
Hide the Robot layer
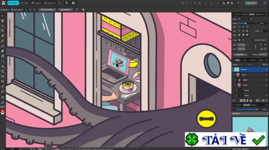click(x=266, y=80)
